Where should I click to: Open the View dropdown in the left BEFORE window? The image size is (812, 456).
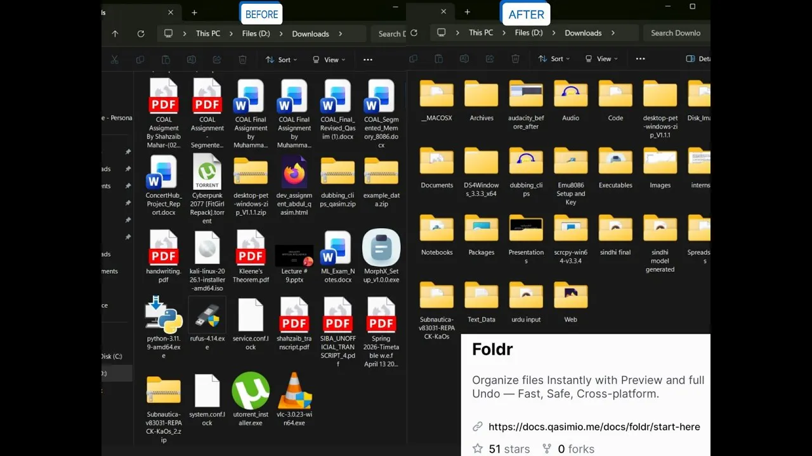329,60
